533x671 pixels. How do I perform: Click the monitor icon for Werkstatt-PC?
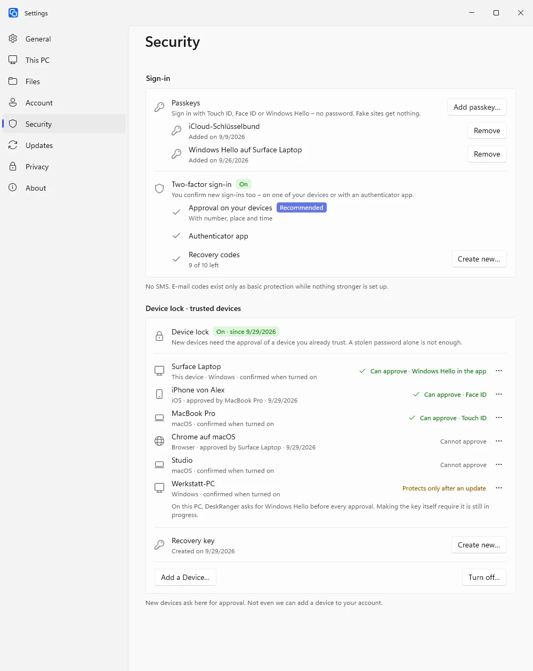coord(159,488)
